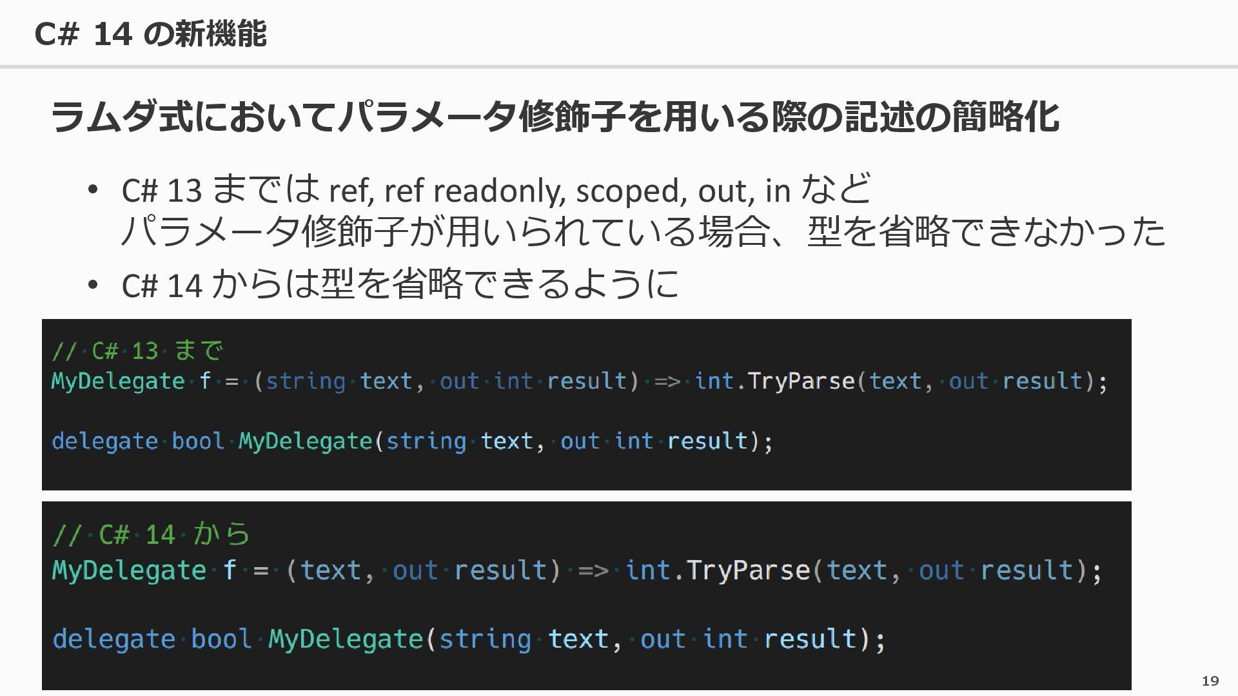Click the code line with '(string text, out int result)' lambda
This screenshot has height=696, width=1238.
click(x=580, y=382)
